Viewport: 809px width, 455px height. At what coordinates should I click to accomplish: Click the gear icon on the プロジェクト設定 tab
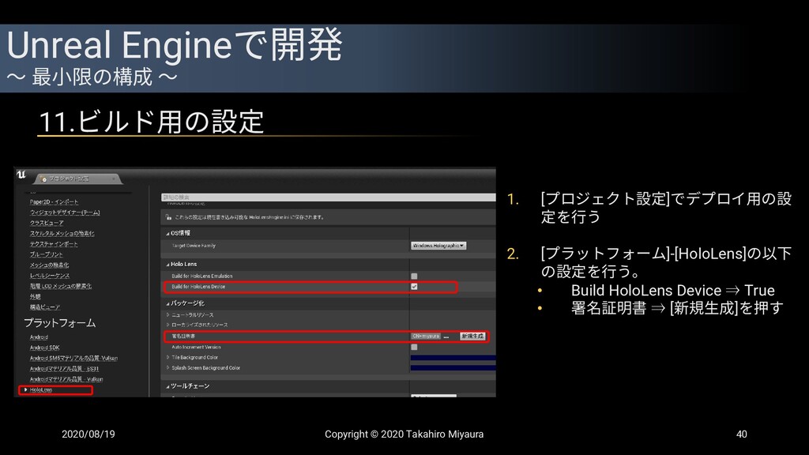tap(44, 179)
